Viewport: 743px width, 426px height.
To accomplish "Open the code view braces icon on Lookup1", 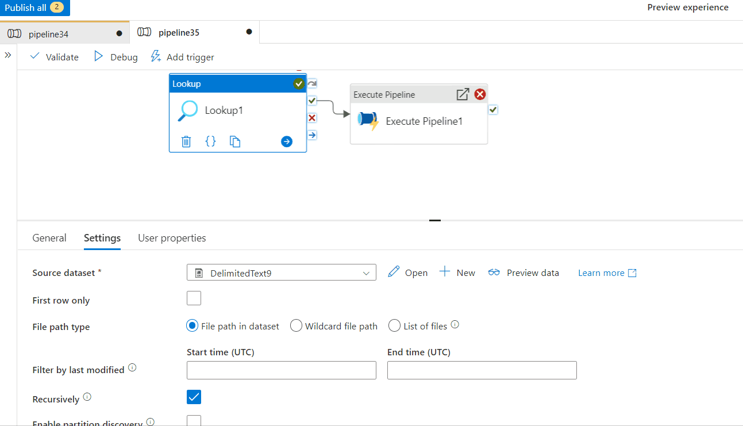I will tap(210, 141).
